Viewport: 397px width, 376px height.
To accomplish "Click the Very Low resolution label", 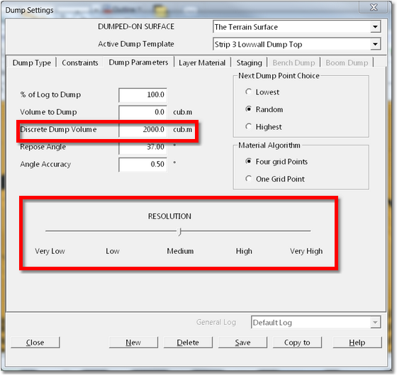I will coord(50,251).
